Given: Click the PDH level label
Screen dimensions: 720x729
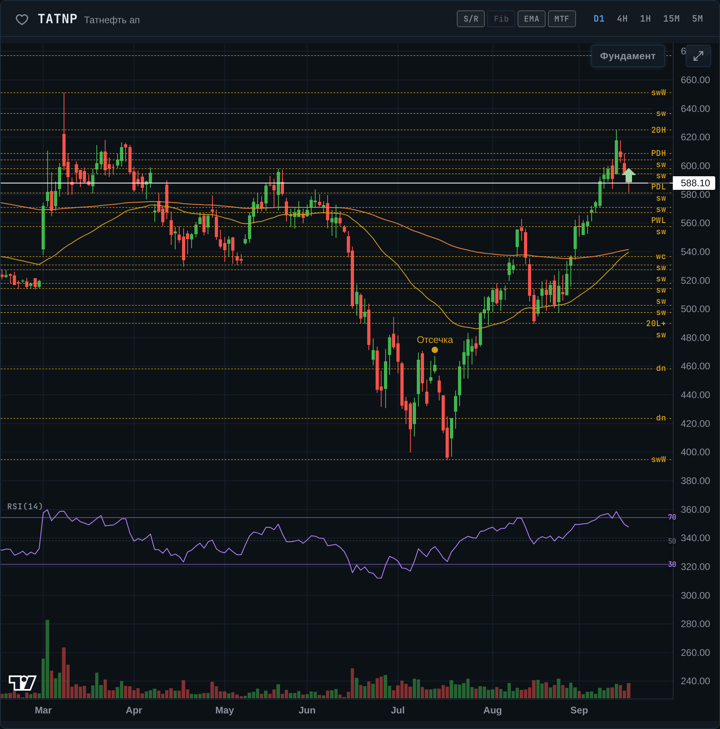Looking at the screenshot, I should tap(658, 153).
